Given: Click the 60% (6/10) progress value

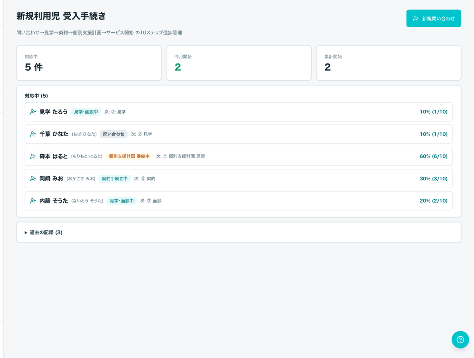Looking at the screenshot, I should coord(434,156).
